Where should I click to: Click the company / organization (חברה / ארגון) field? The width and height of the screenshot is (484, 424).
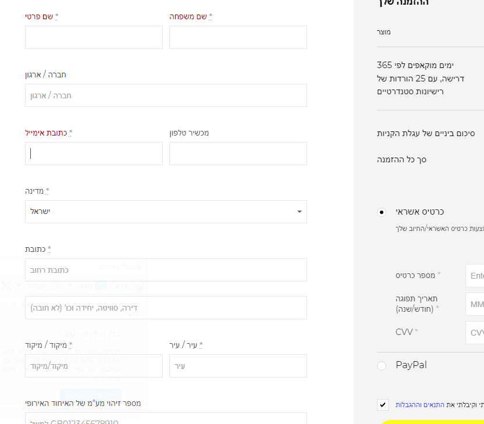tap(166, 95)
